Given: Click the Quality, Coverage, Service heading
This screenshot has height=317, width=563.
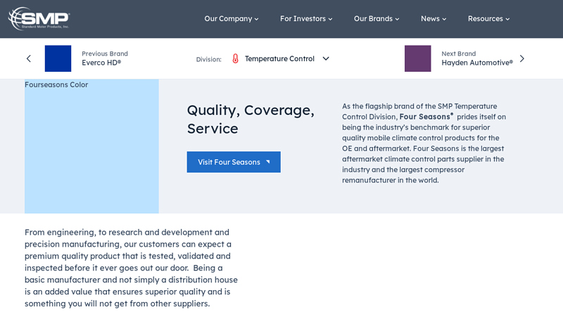Looking at the screenshot, I should (x=251, y=119).
